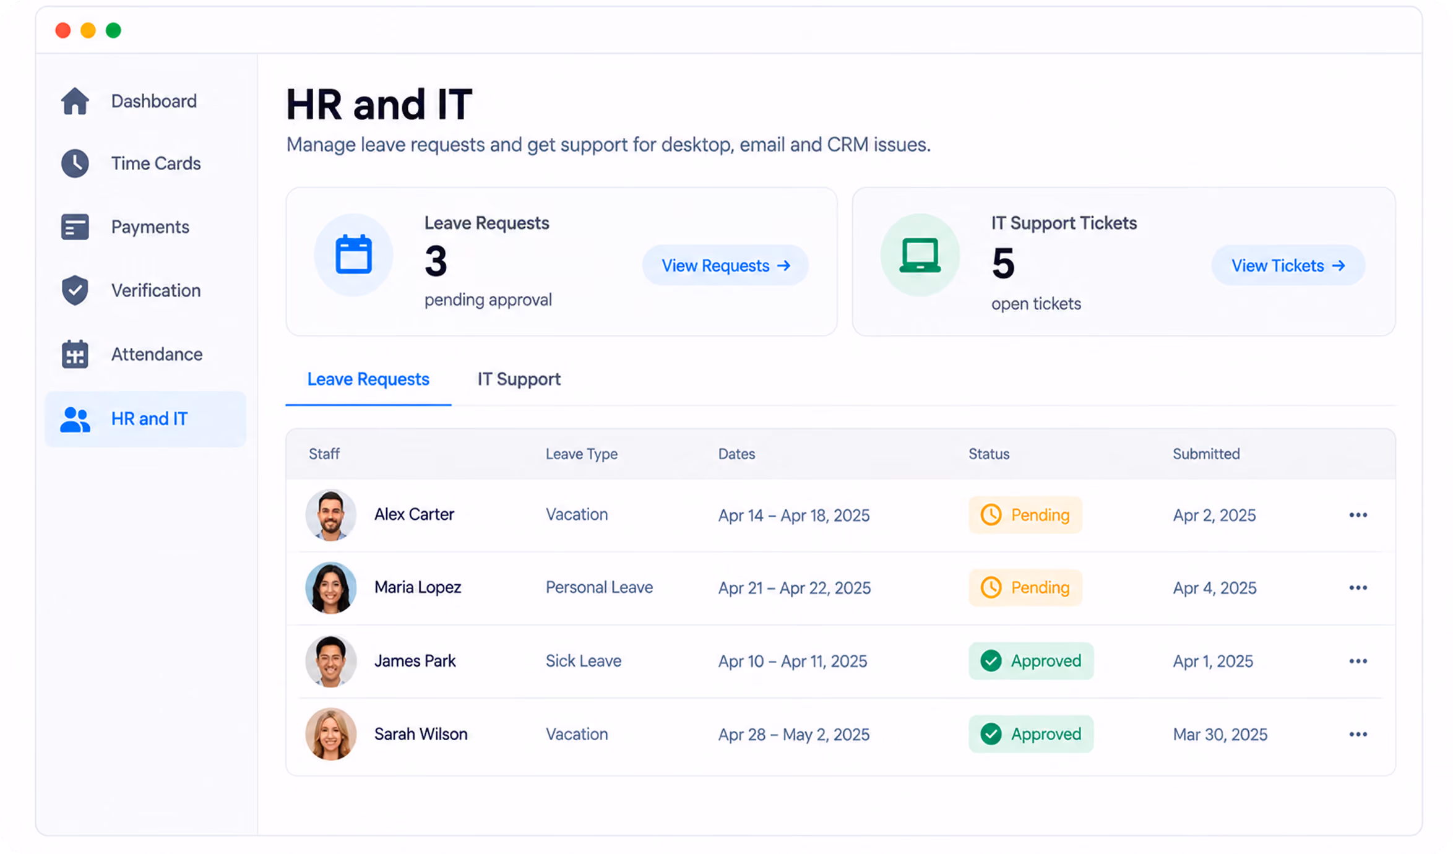Screen dimensions: 1453x854
Task: Click the red window close button
Action: 63,30
